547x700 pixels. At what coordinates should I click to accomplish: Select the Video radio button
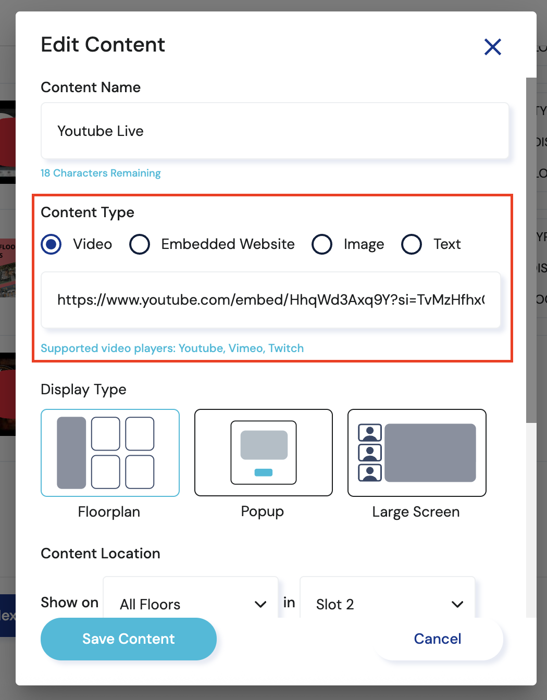51,244
